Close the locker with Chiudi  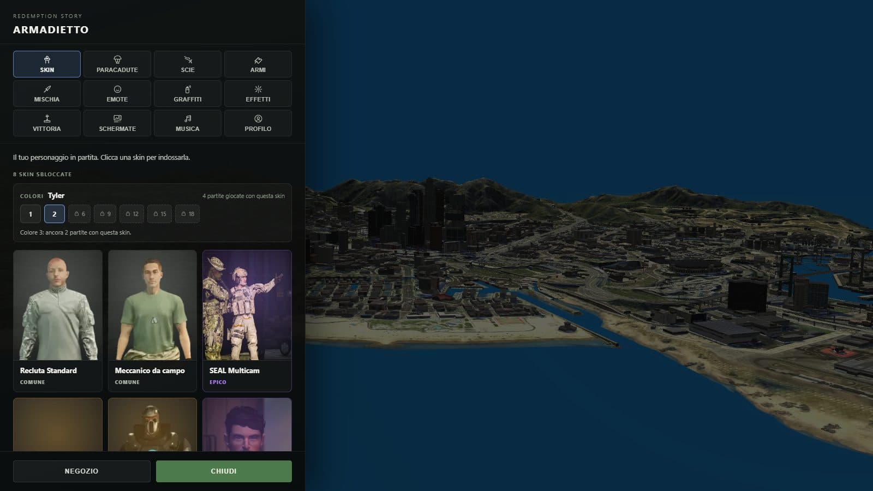tap(224, 471)
